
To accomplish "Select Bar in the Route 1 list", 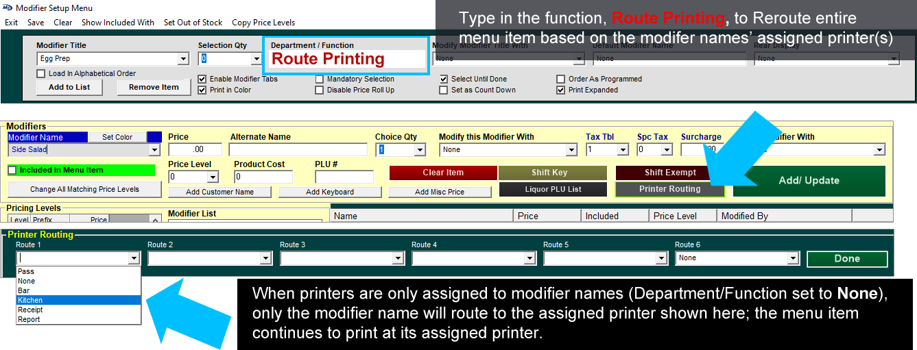I will coord(79,290).
